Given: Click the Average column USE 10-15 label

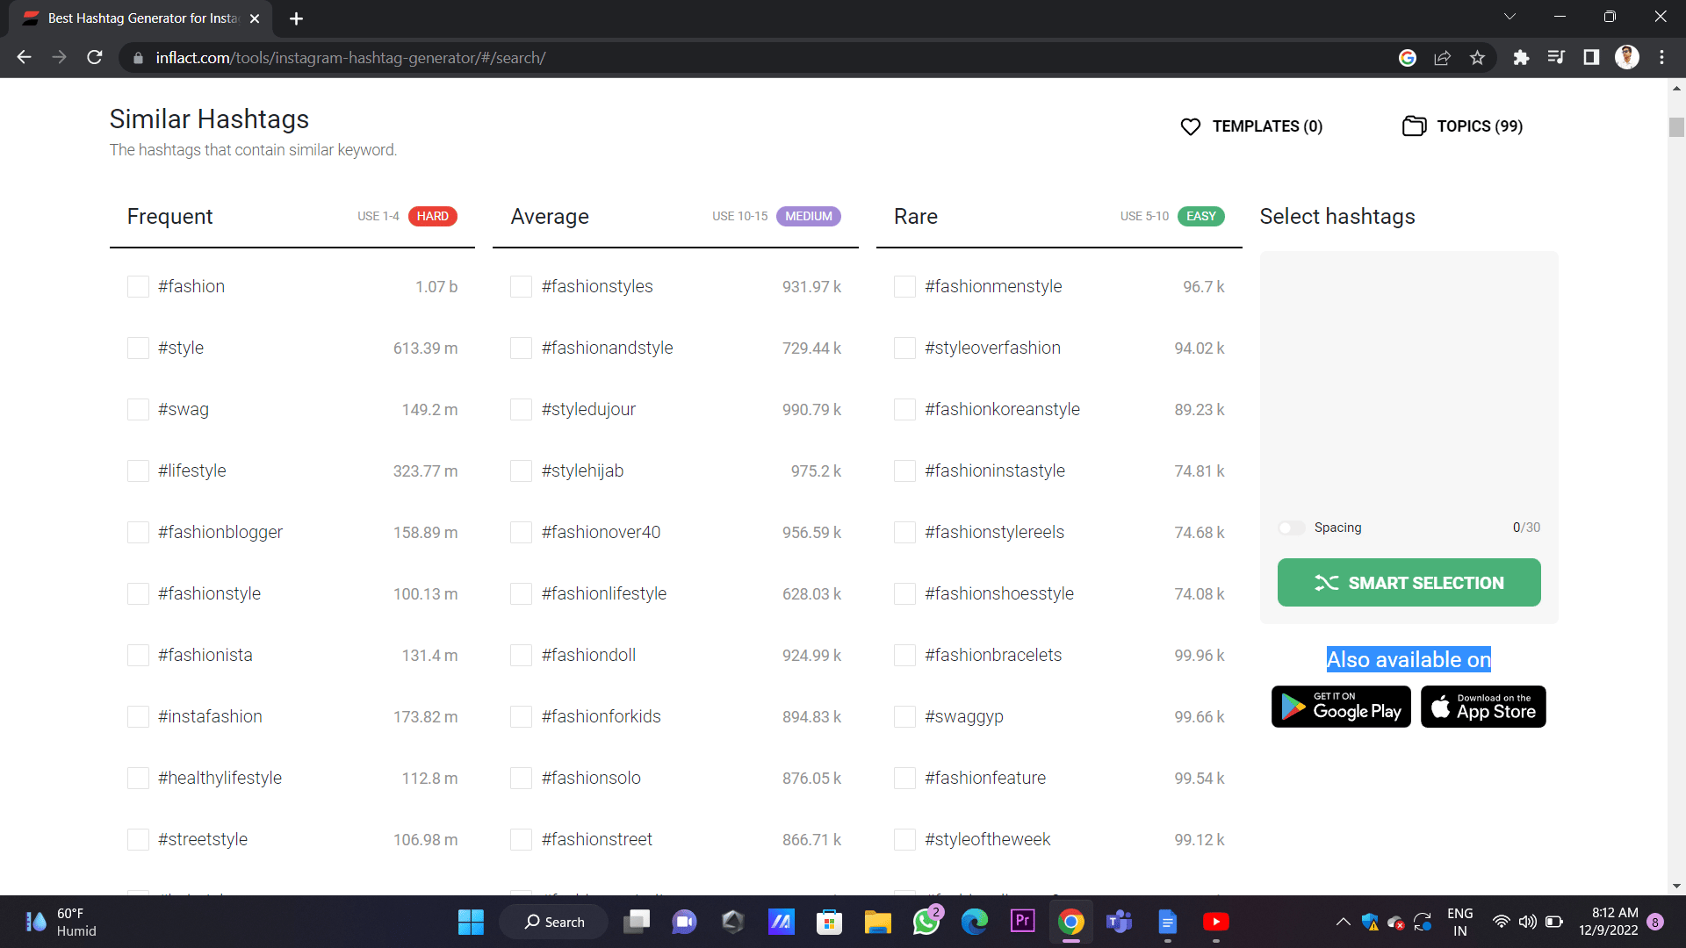Looking at the screenshot, I should pyautogui.click(x=738, y=217).
